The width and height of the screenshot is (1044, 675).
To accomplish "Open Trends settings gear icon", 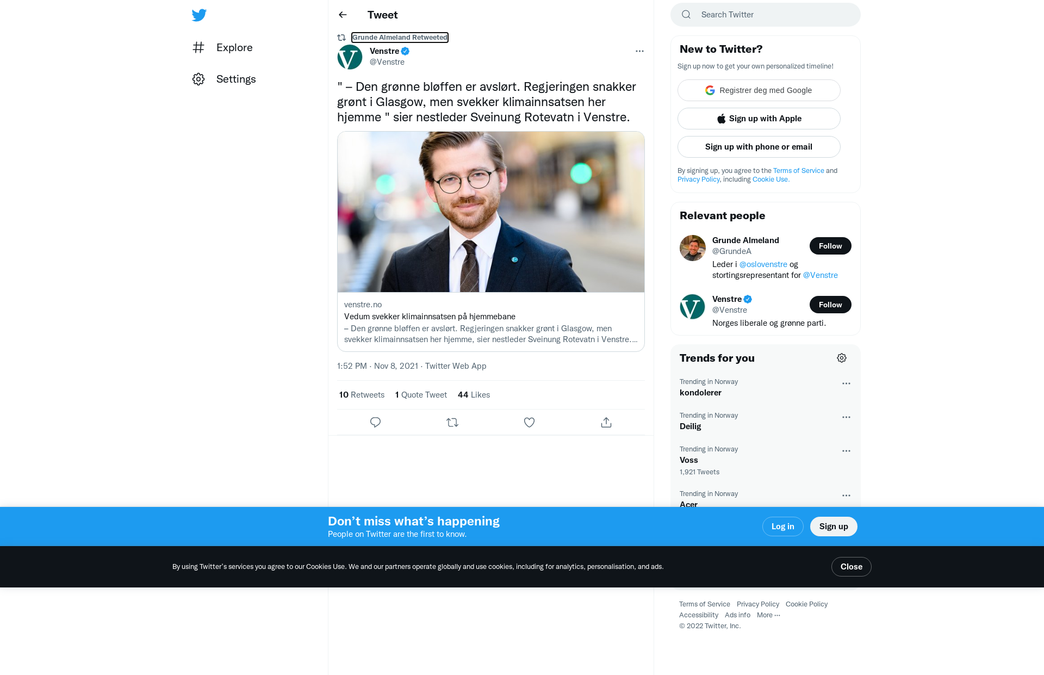I will (x=842, y=358).
